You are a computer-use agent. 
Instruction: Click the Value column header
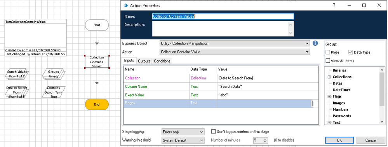[x=268, y=70]
